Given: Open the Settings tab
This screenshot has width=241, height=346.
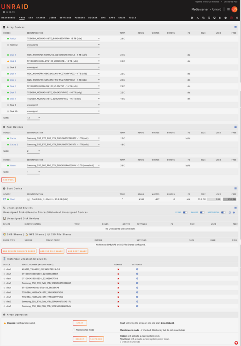Looking at the screenshot, I should [x=65, y=18].
